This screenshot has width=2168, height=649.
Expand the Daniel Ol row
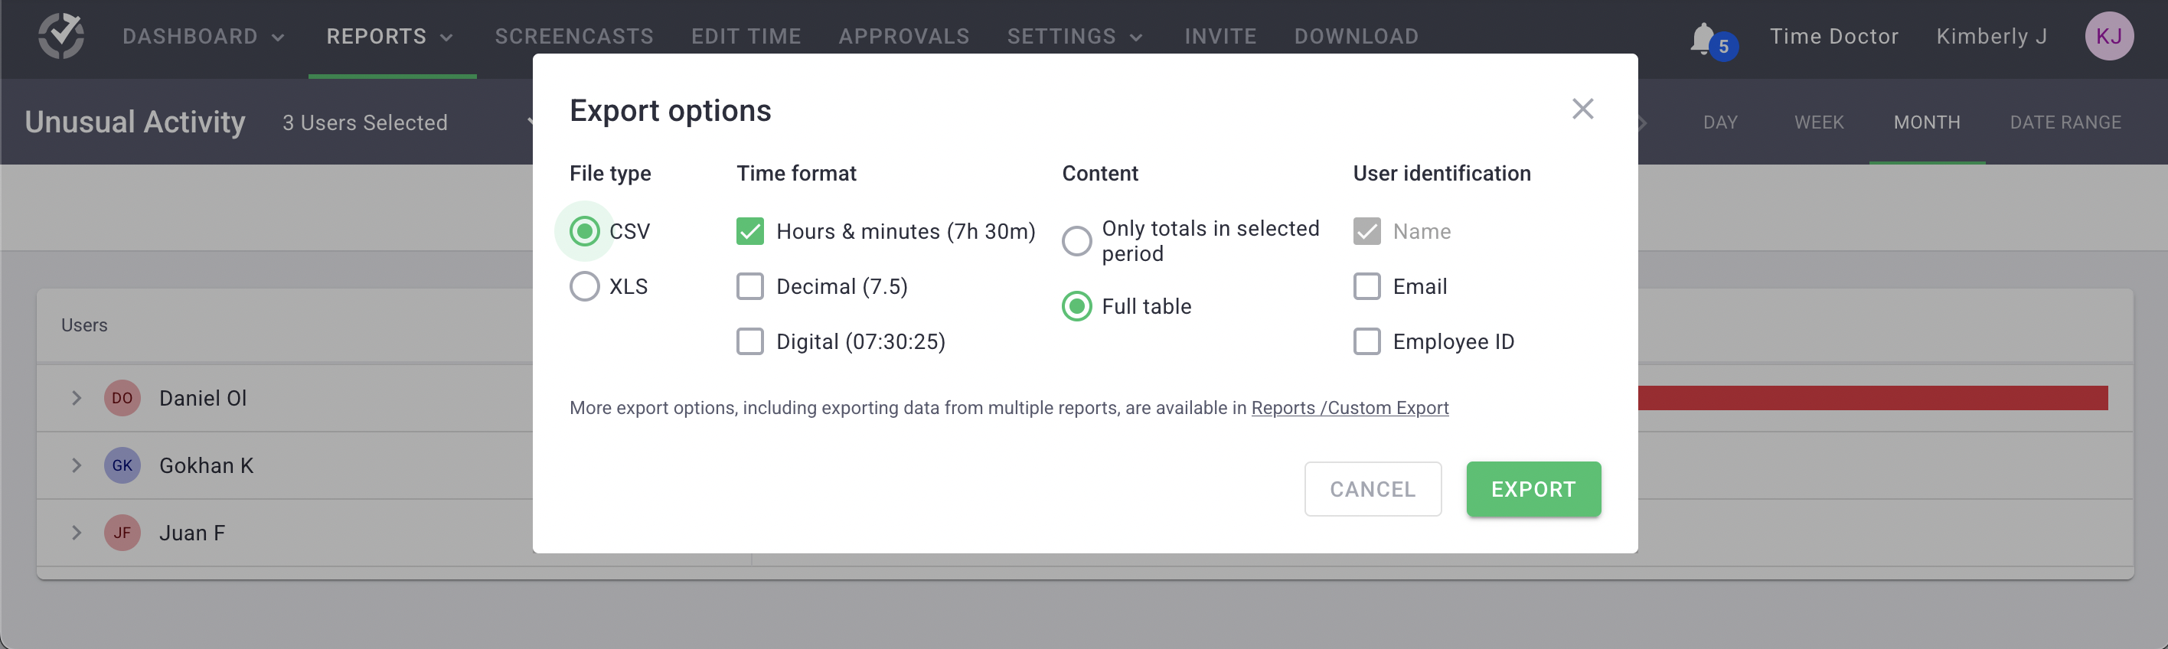click(x=77, y=398)
